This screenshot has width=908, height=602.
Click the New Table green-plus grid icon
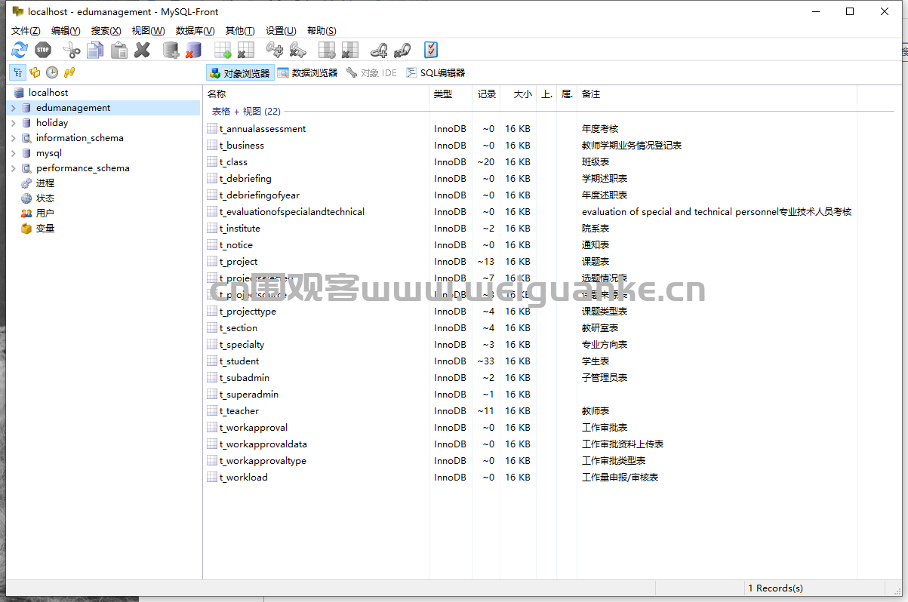click(x=223, y=50)
